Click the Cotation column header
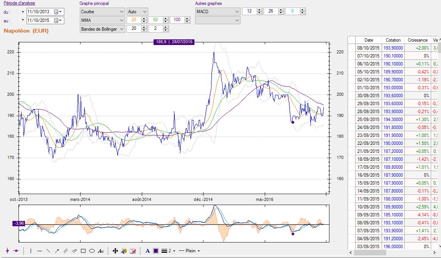Image resolution: width=441 pixels, height=258 pixels. pos(393,40)
